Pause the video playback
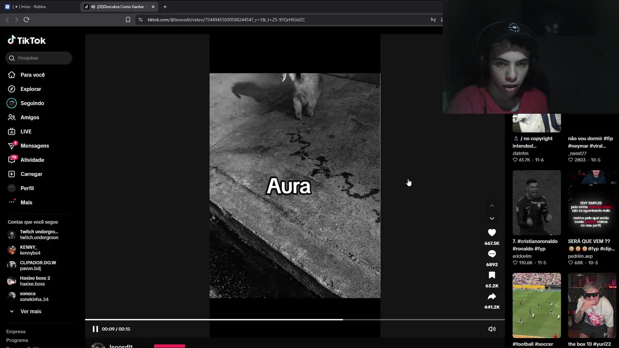Viewport: 619px width, 348px height. click(x=95, y=329)
